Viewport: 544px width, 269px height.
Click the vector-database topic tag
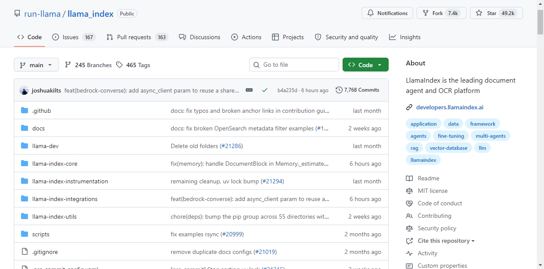point(448,148)
